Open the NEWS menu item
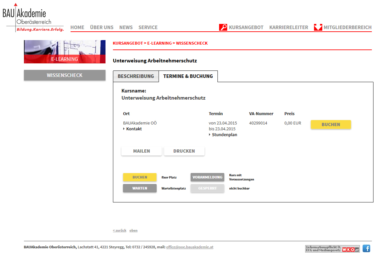This screenshot has width=378, height=259. pos(126,27)
